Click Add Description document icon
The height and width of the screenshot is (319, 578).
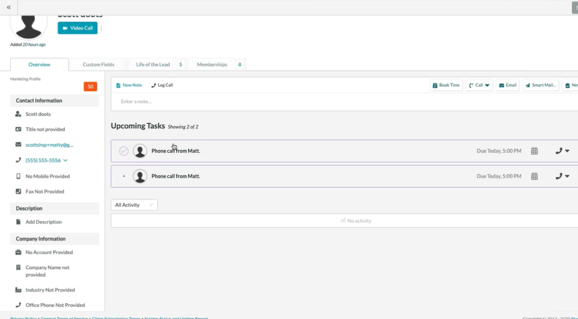coord(18,222)
